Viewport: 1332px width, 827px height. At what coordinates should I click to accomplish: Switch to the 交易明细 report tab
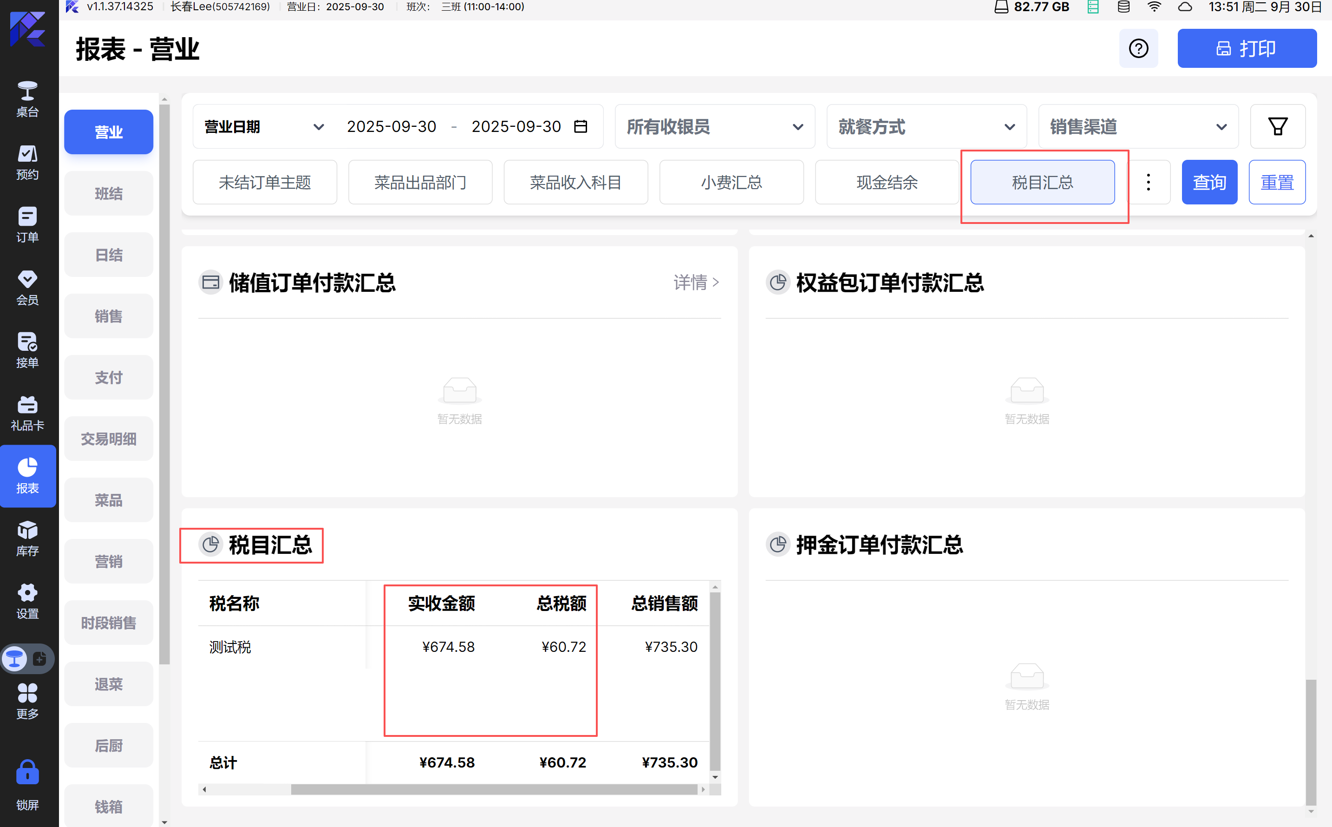click(108, 439)
